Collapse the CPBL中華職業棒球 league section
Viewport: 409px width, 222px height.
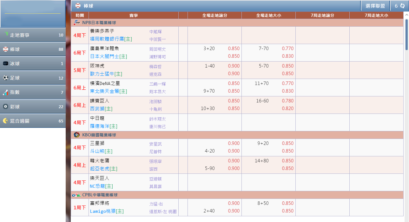237,195
